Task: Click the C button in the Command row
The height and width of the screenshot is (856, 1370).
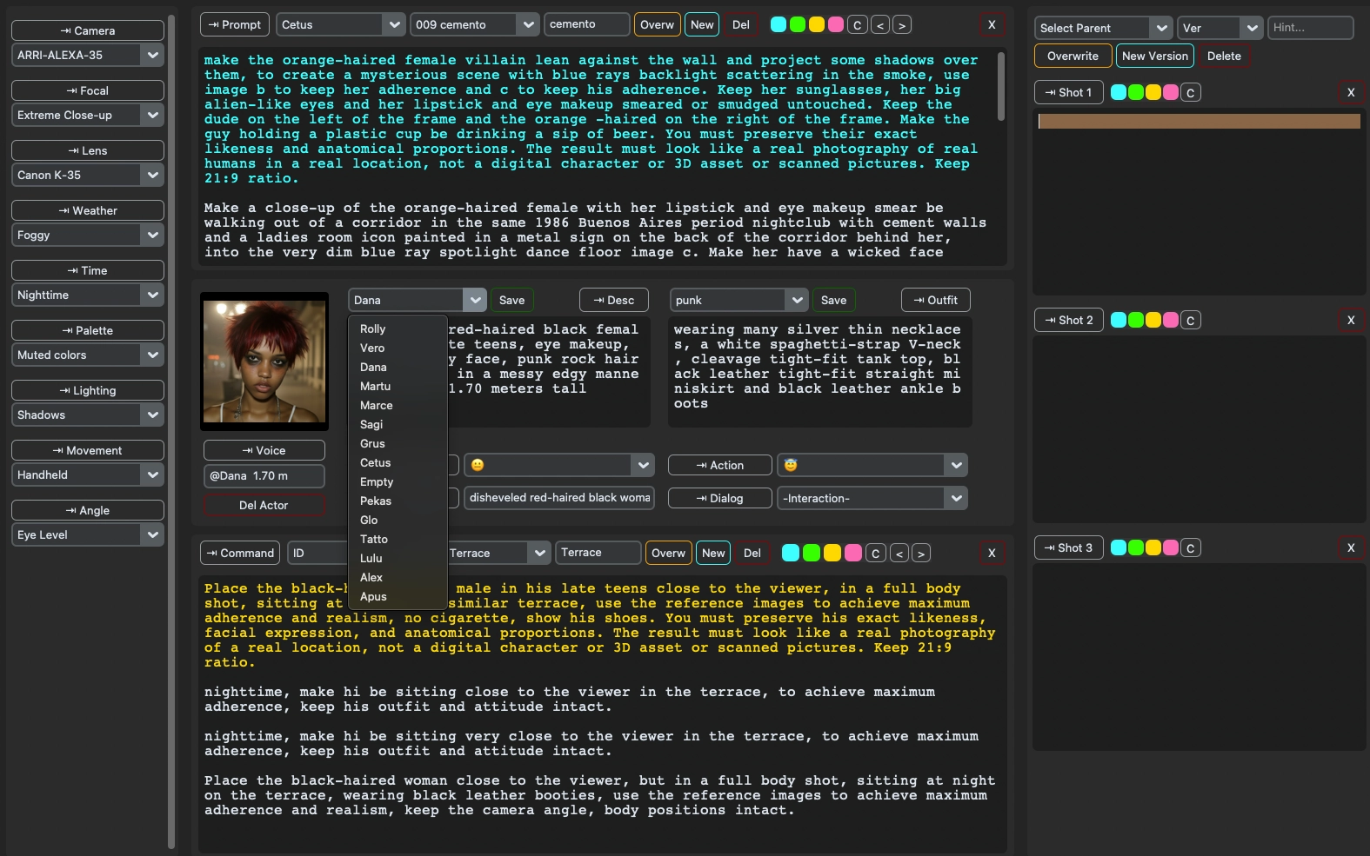Action: 876,554
